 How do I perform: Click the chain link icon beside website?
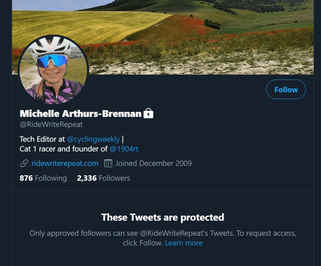[24, 164]
